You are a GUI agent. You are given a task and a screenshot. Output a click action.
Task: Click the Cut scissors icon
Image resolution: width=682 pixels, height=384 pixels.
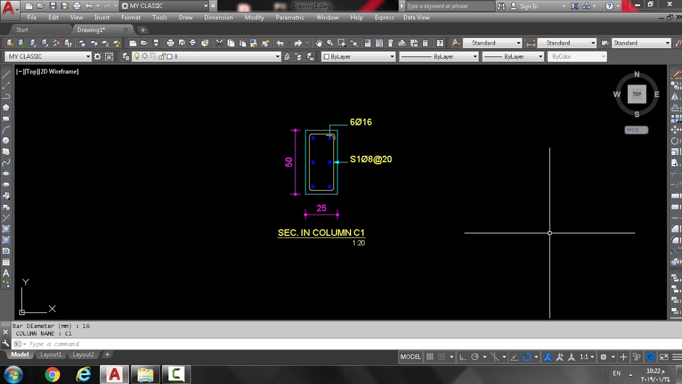(219, 43)
